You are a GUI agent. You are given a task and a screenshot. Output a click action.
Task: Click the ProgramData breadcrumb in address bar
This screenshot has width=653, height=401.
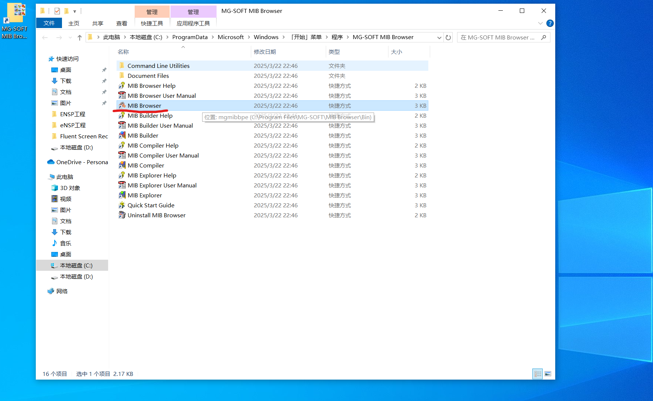tap(190, 37)
